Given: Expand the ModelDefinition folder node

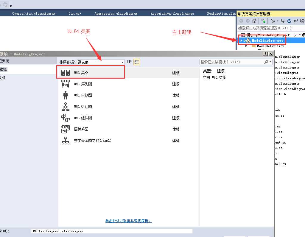Looking at the screenshot, I should coord(246,46).
